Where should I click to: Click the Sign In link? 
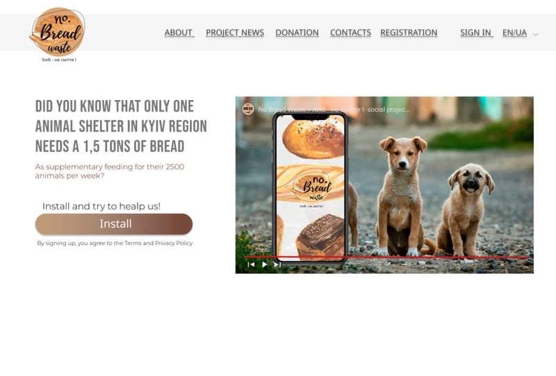(477, 33)
